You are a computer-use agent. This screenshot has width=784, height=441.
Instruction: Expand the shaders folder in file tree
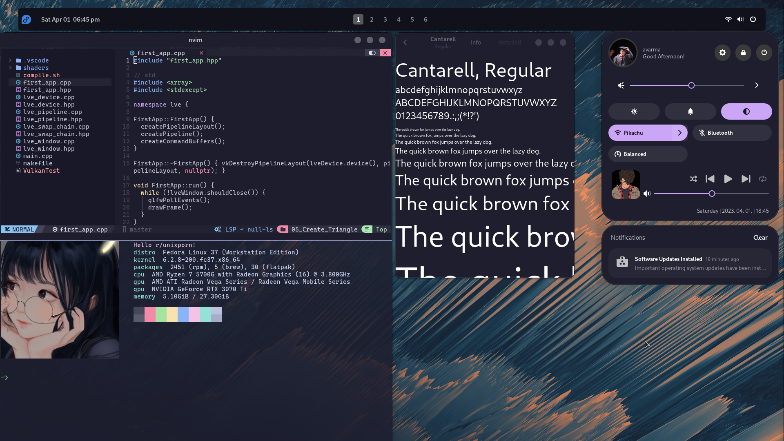click(36, 68)
